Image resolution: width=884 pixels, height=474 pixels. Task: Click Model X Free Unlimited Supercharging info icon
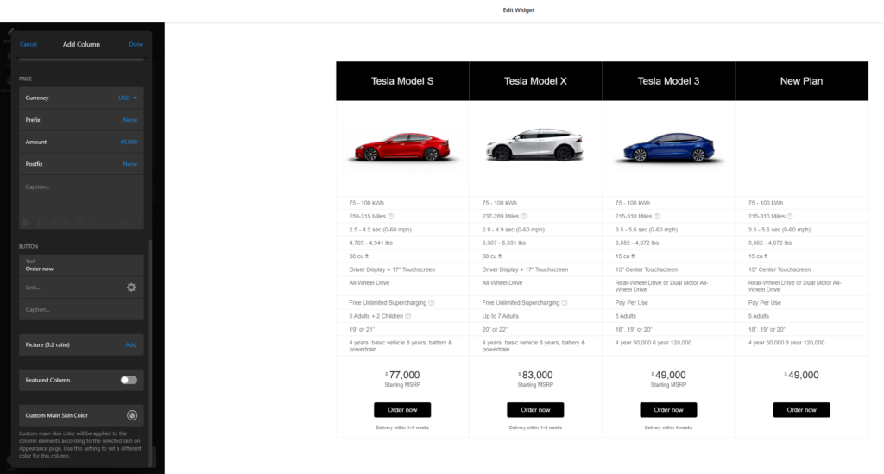click(x=565, y=303)
